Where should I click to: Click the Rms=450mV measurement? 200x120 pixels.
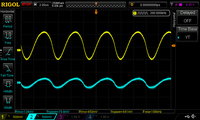[x=95, y=111]
